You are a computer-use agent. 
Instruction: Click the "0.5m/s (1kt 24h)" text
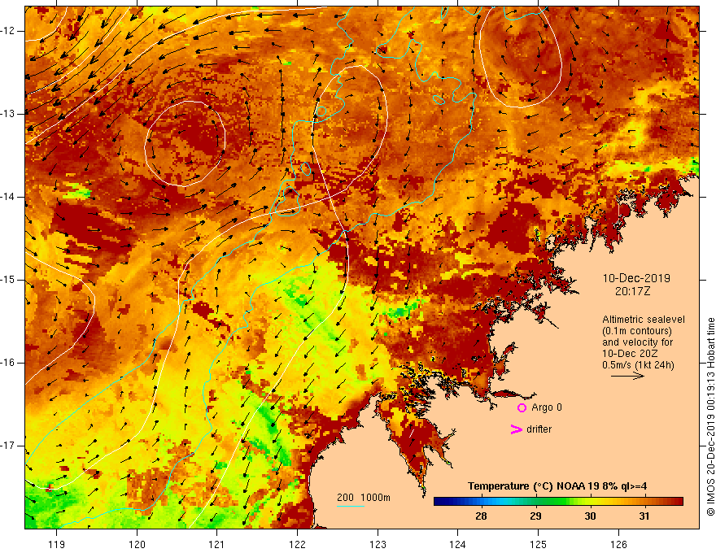(638, 365)
